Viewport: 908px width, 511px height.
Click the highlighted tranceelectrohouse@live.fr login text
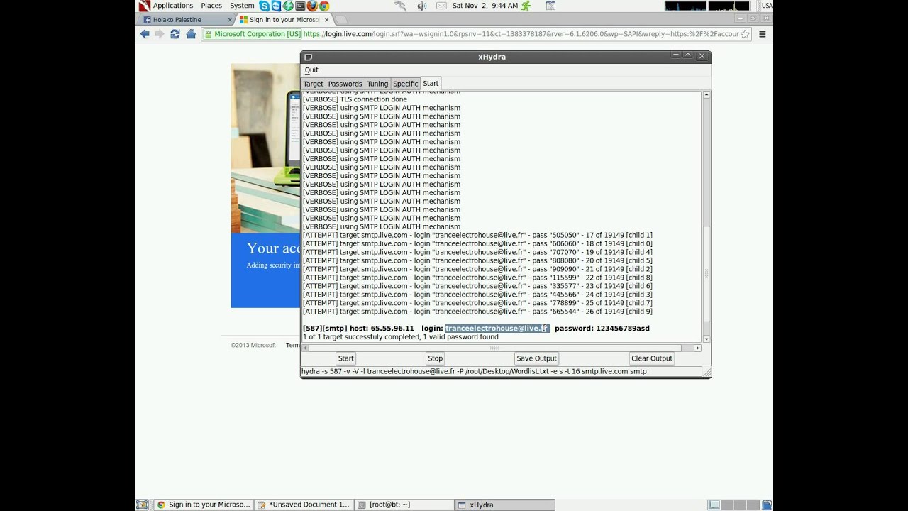pyautogui.click(x=497, y=329)
